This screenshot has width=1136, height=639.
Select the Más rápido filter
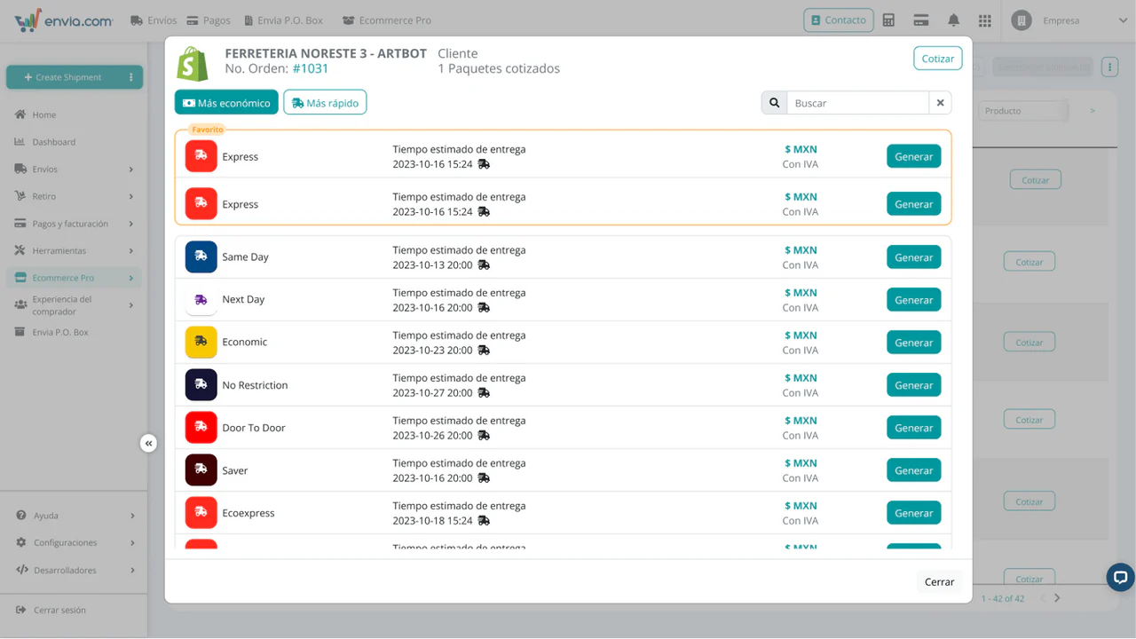325,103
